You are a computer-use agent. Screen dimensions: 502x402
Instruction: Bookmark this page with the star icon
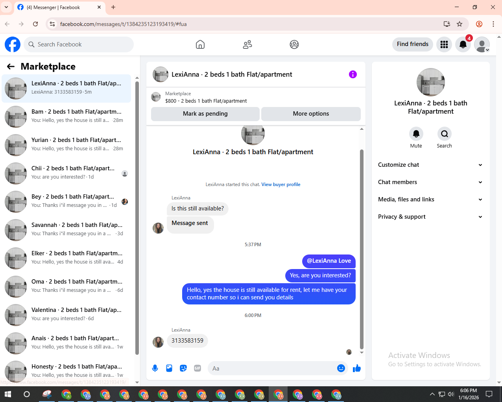460,24
